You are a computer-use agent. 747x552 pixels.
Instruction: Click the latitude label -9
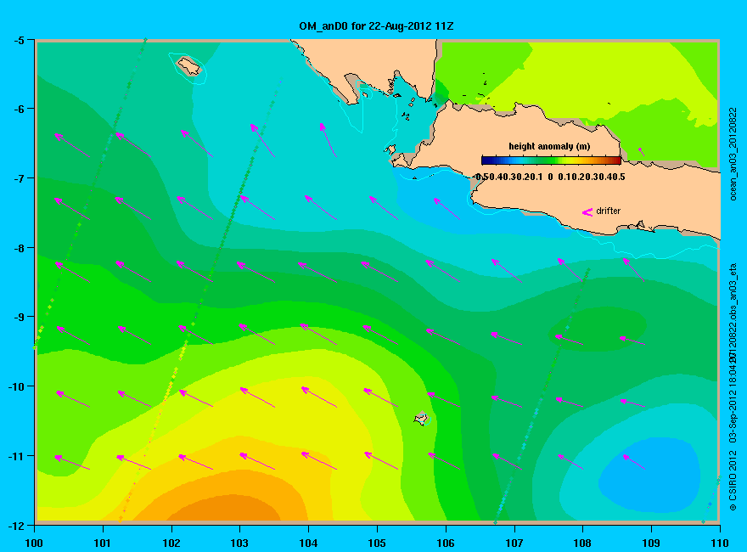18,317
